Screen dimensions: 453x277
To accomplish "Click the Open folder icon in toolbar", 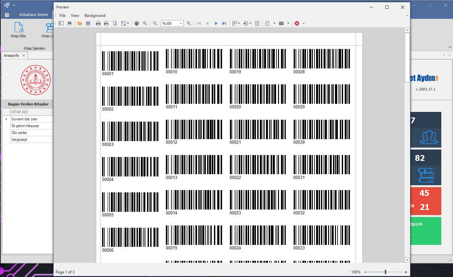I will (x=80, y=23).
